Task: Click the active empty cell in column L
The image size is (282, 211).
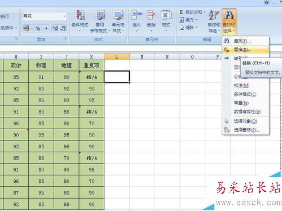Action: coord(117,77)
